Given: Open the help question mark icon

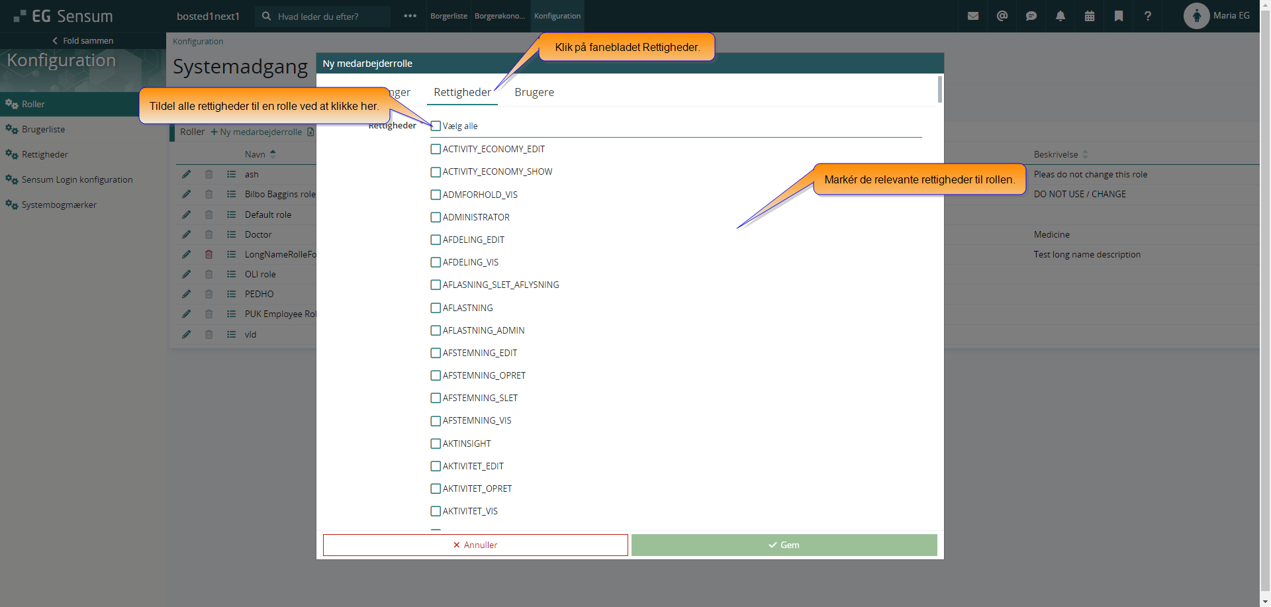Looking at the screenshot, I should click(1147, 16).
